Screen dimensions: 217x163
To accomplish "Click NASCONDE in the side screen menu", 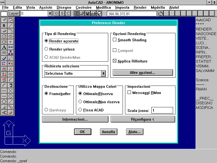I will click(x=206, y=34).
